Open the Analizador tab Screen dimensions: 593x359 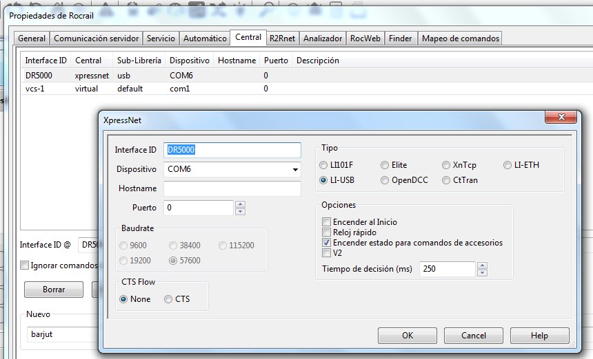323,39
